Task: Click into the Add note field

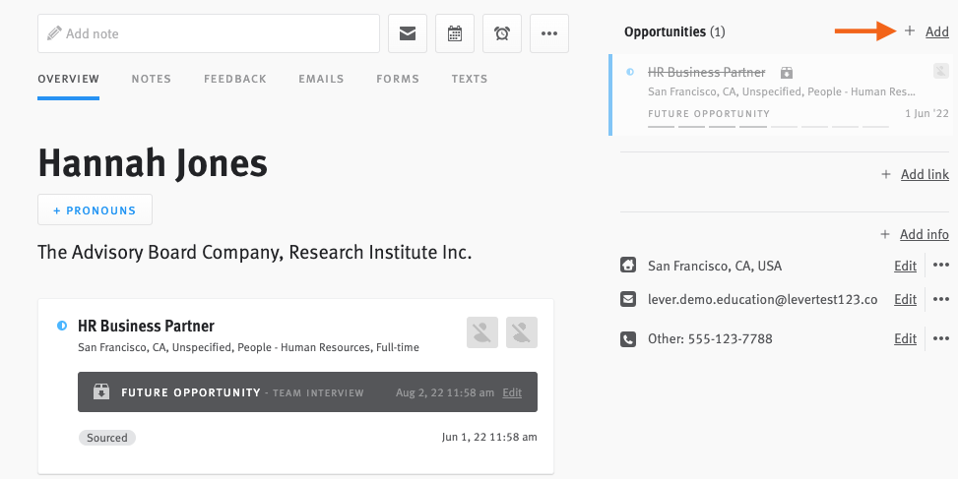Action: coord(209,33)
